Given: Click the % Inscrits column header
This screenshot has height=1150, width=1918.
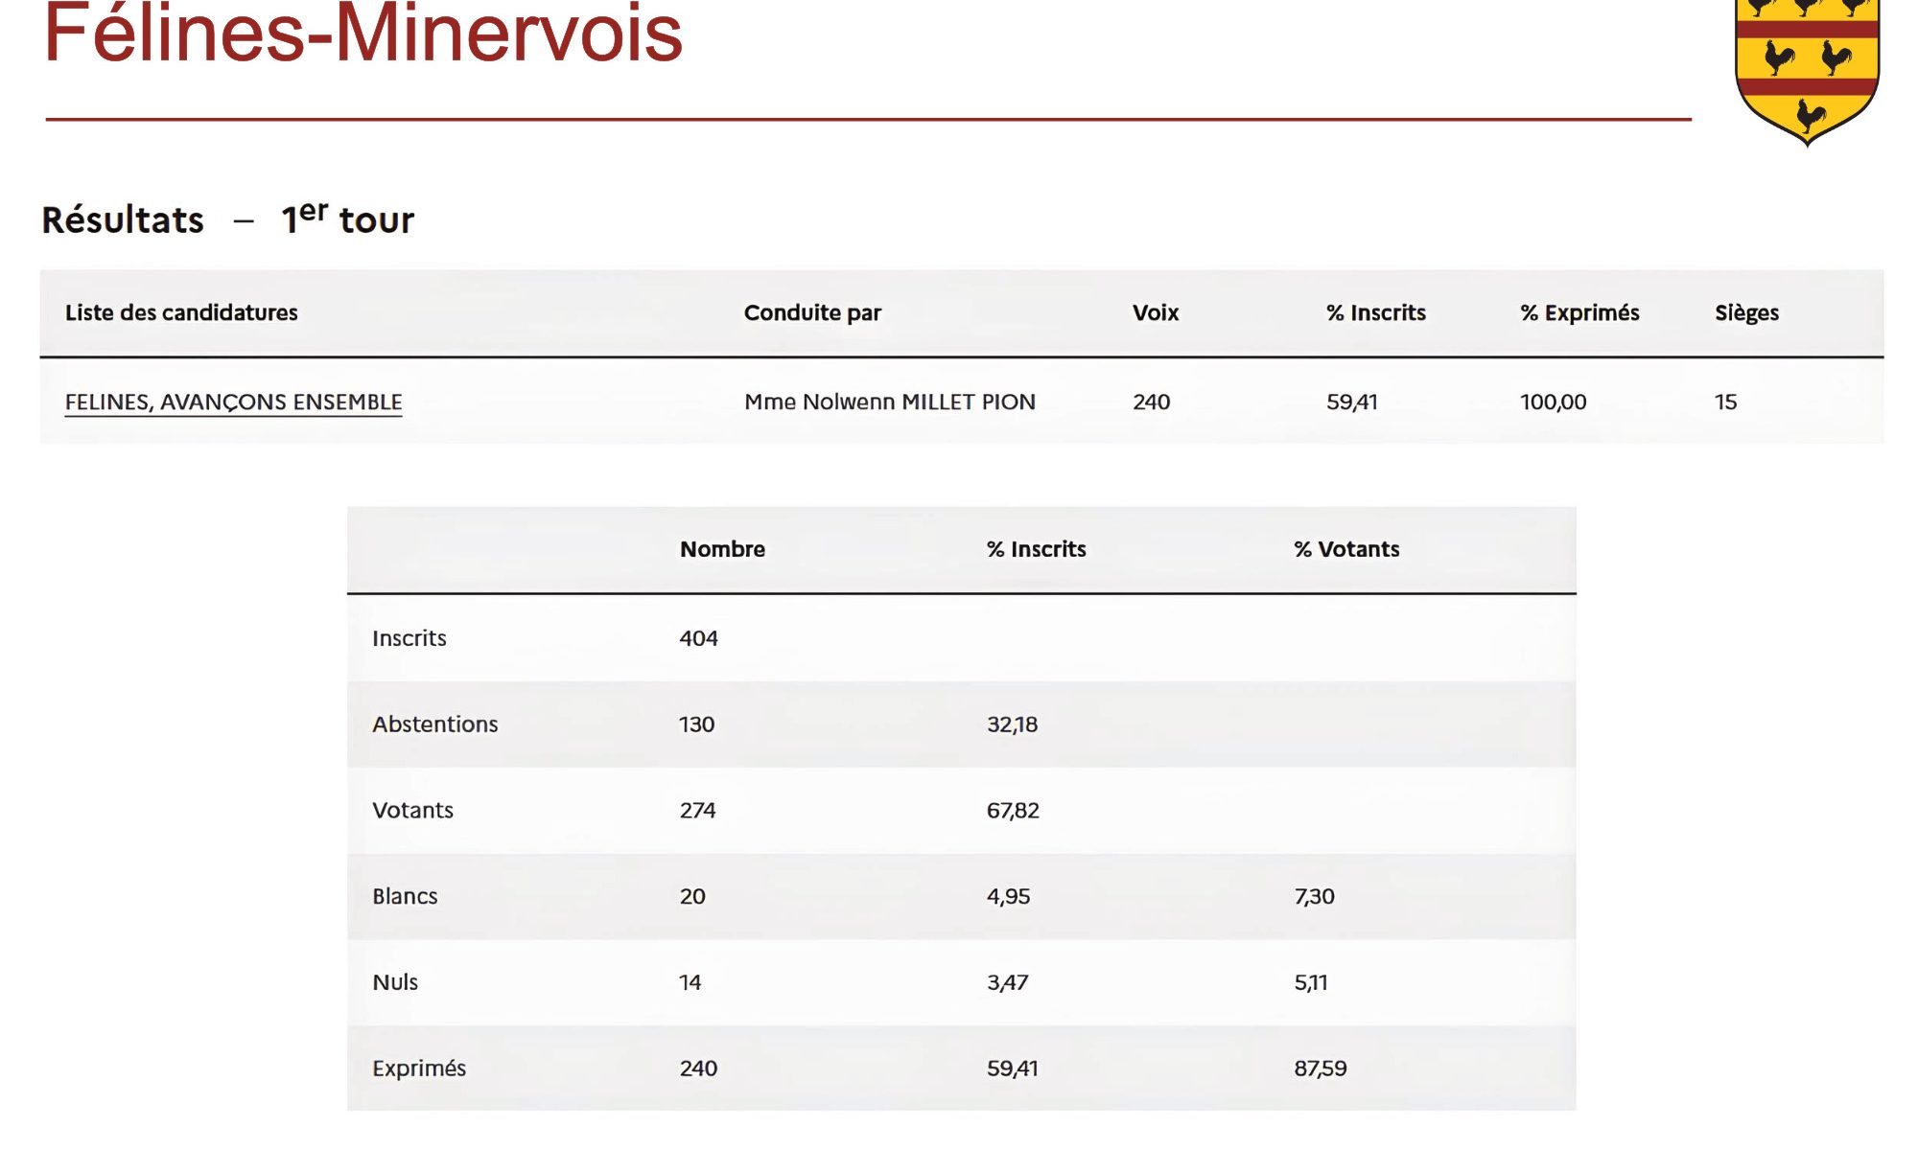Looking at the screenshot, I should (x=1376, y=312).
